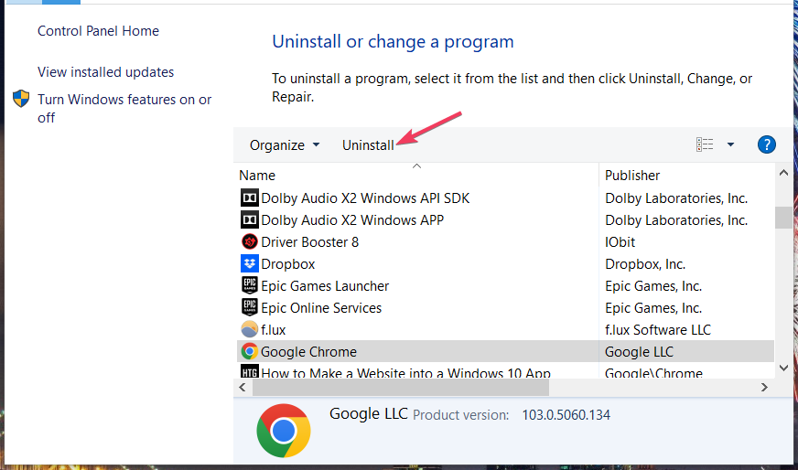Open Turn Windows features on or off
The height and width of the screenshot is (470, 798).
click(x=124, y=108)
